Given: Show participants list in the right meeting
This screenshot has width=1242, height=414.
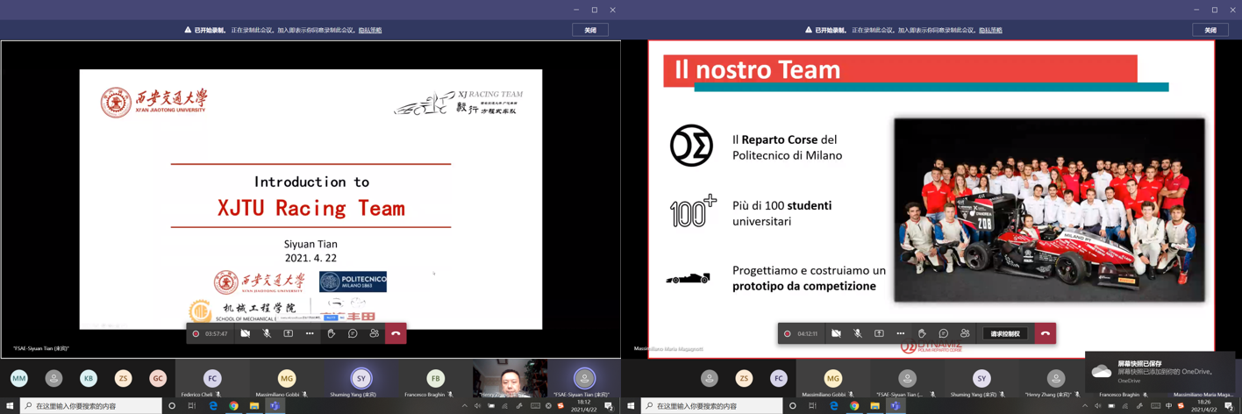Looking at the screenshot, I should (x=965, y=334).
